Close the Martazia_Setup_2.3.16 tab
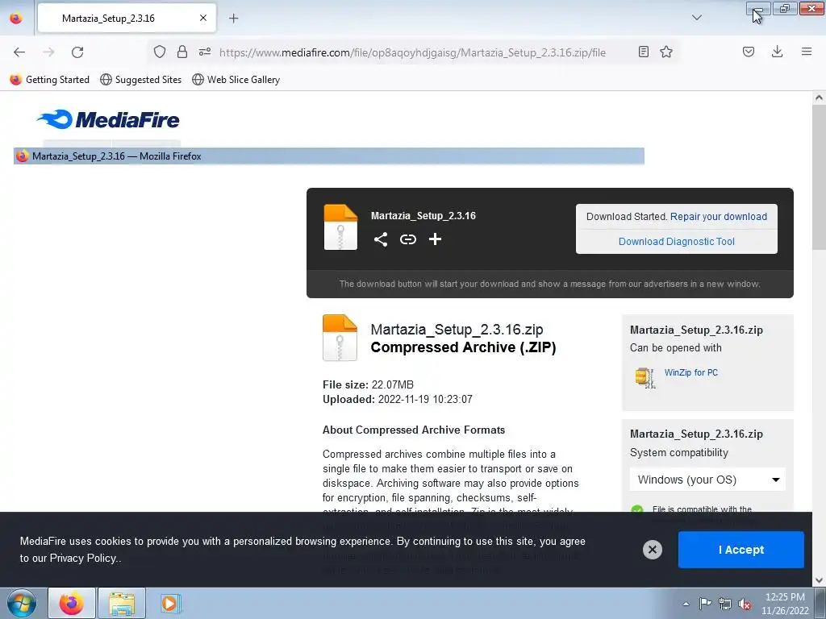Screen dimensions: 826x619 click(x=203, y=19)
